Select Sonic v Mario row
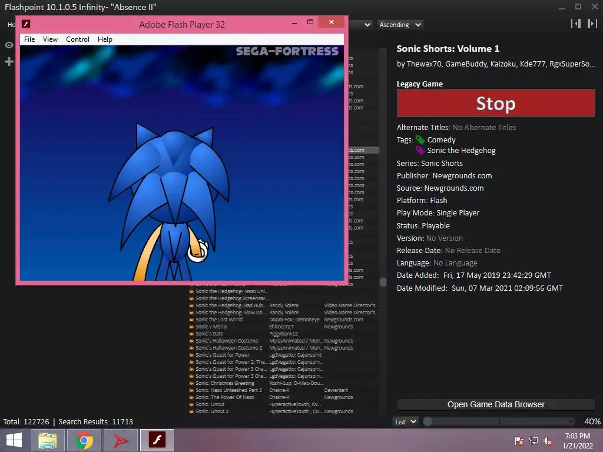The height and width of the screenshot is (452, 603). pyautogui.click(x=284, y=327)
